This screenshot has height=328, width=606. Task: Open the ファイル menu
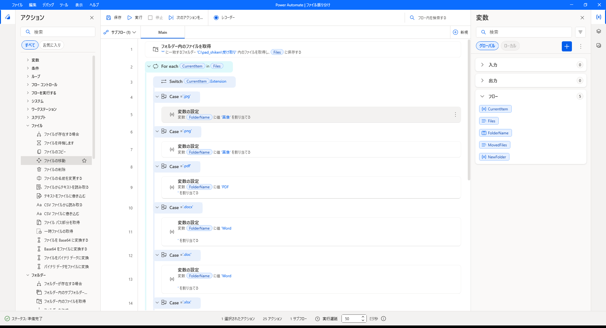pyautogui.click(x=17, y=5)
